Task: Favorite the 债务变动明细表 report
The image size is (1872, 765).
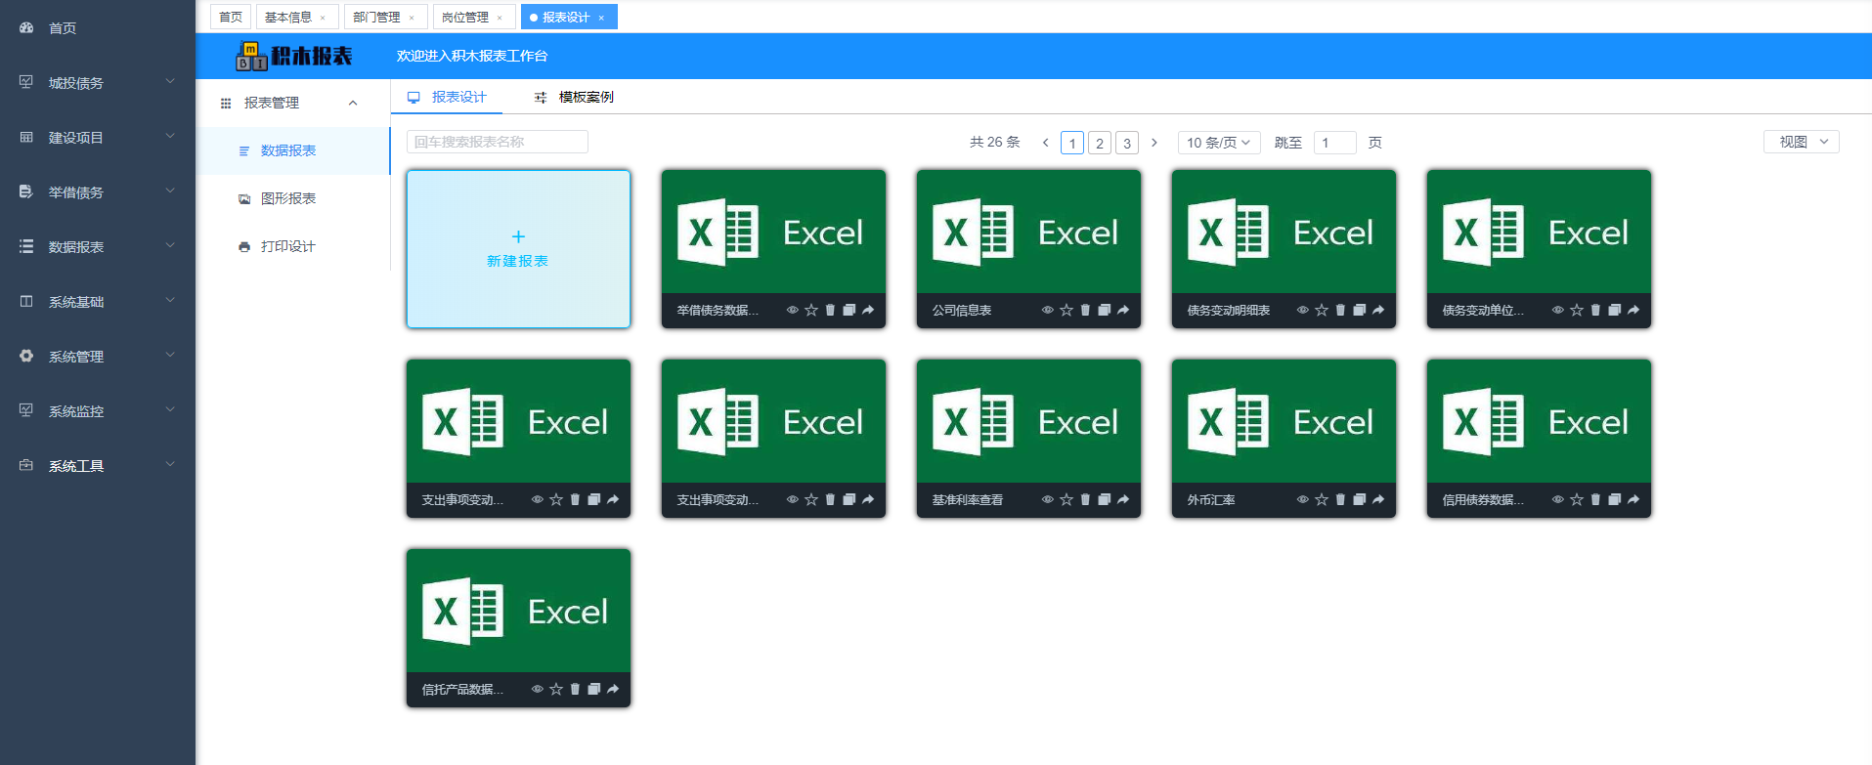Action: click(x=1322, y=310)
